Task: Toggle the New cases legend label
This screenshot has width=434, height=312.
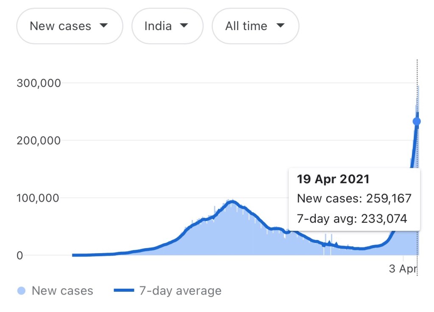Action: pyautogui.click(x=62, y=291)
